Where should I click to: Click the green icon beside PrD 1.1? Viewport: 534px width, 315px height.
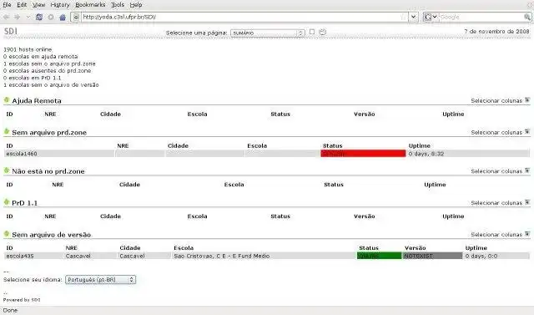pos(7,202)
